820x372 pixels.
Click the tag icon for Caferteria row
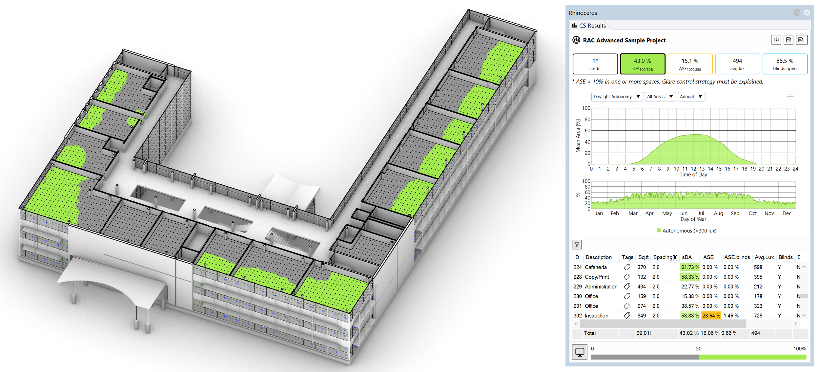627,267
